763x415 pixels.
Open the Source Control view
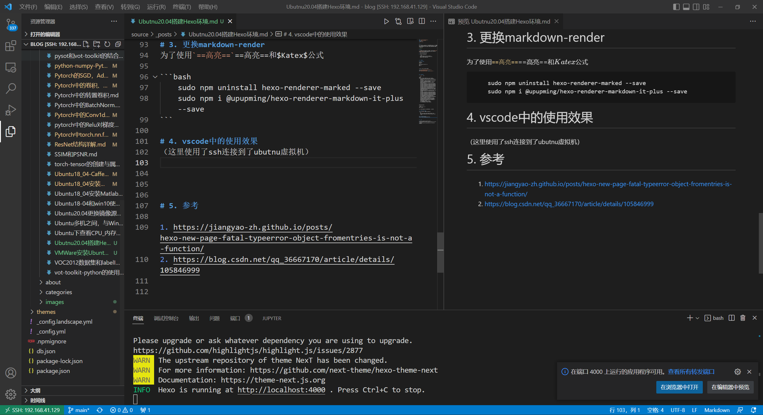11,24
